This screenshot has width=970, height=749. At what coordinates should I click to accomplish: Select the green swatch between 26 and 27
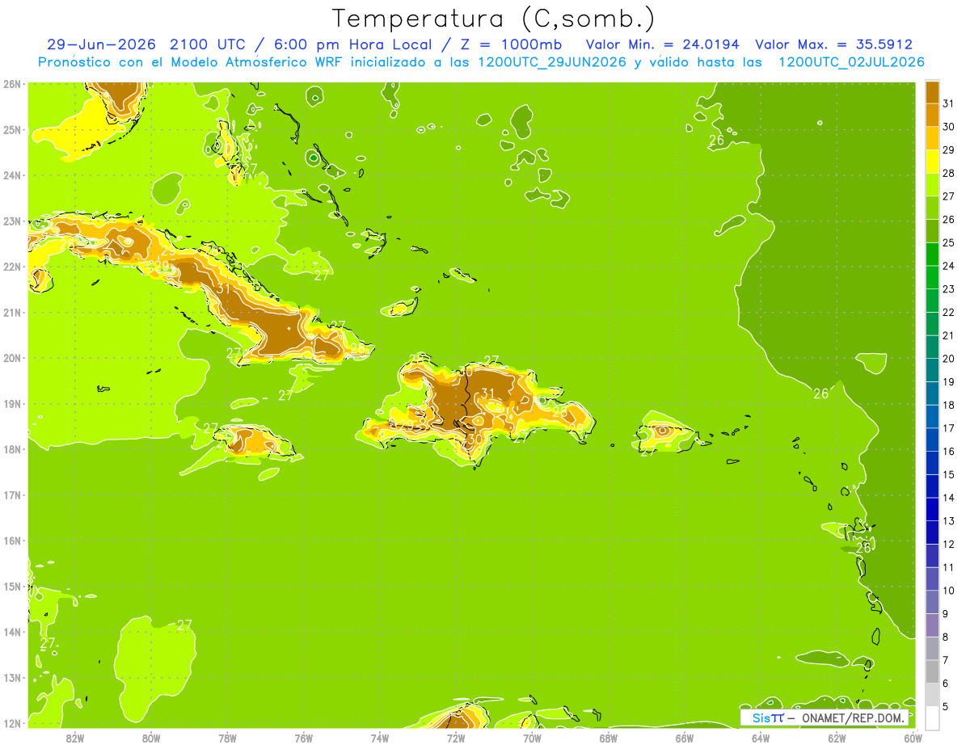[932, 208]
